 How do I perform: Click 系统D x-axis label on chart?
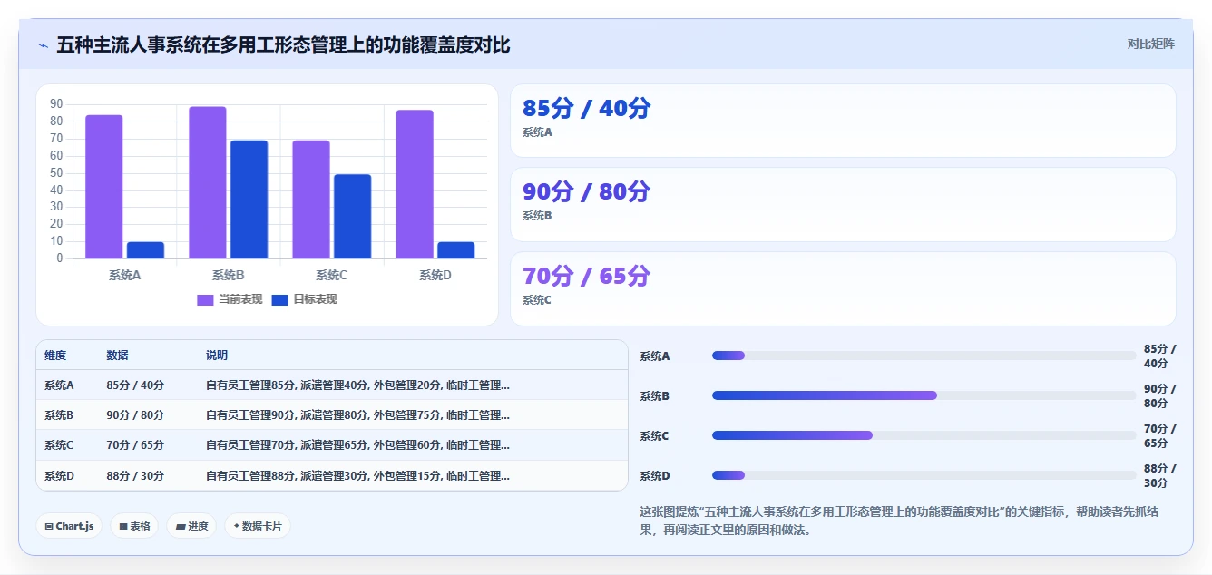click(x=435, y=276)
